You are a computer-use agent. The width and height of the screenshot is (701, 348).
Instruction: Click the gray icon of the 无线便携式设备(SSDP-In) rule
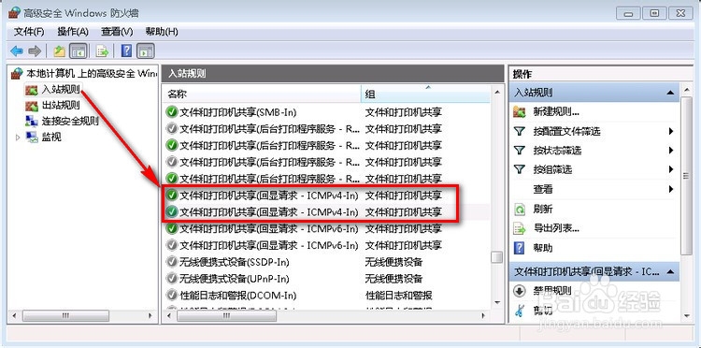click(x=172, y=262)
